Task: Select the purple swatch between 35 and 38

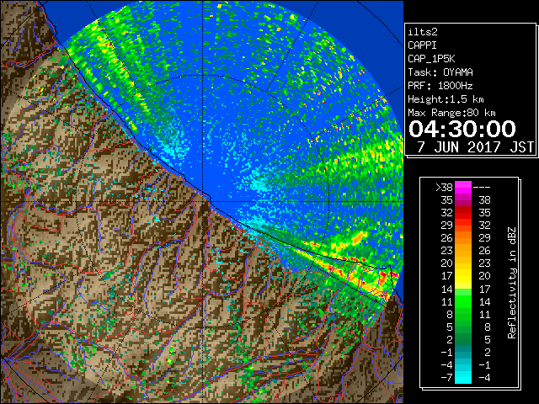Action: pyautogui.click(x=463, y=200)
